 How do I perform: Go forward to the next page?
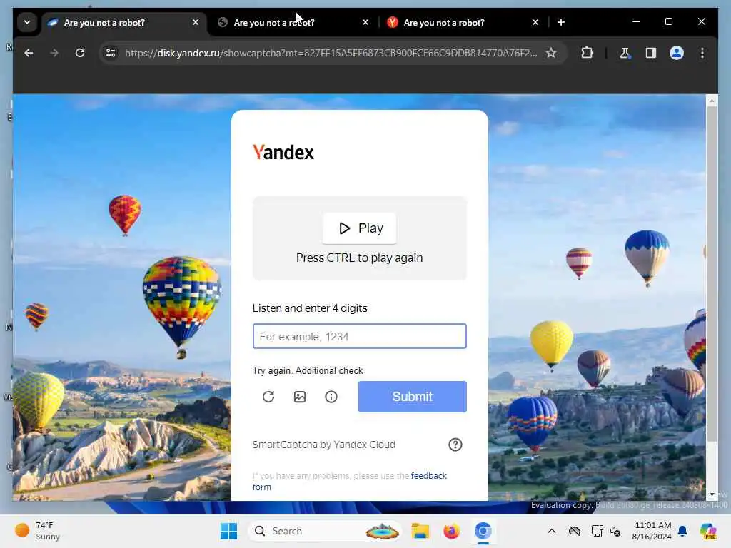[x=54, y=53]
